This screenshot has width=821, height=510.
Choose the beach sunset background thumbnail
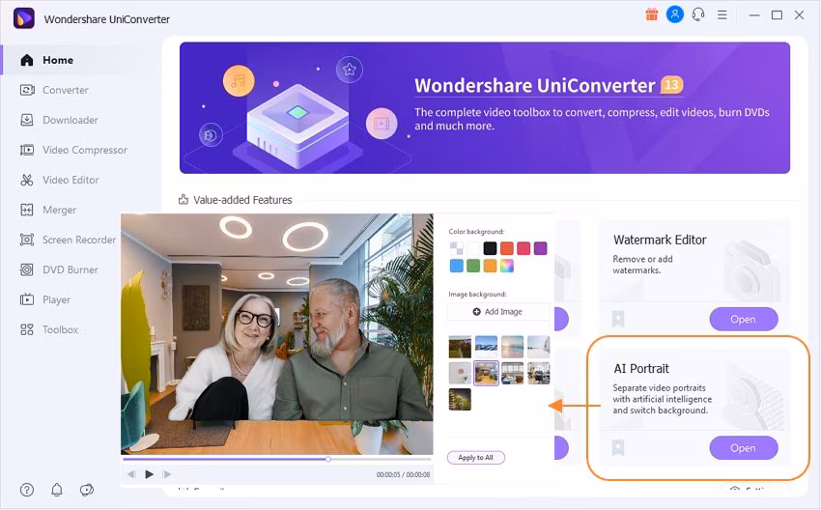click(x=513, y=347)
